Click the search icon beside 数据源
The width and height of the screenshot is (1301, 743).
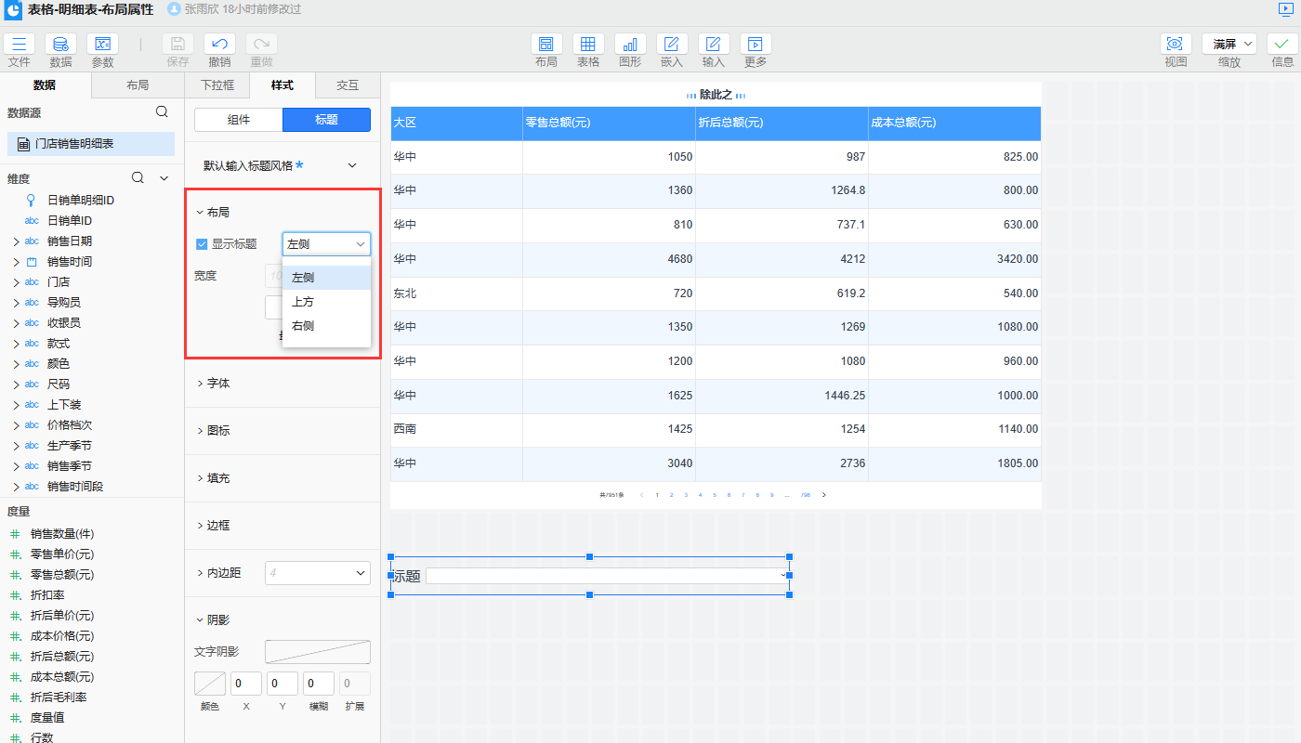point(162,112)
